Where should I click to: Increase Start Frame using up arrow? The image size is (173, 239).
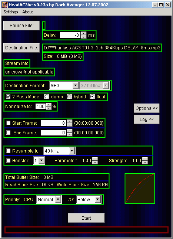pyautogui.click(x=70, y=121)
